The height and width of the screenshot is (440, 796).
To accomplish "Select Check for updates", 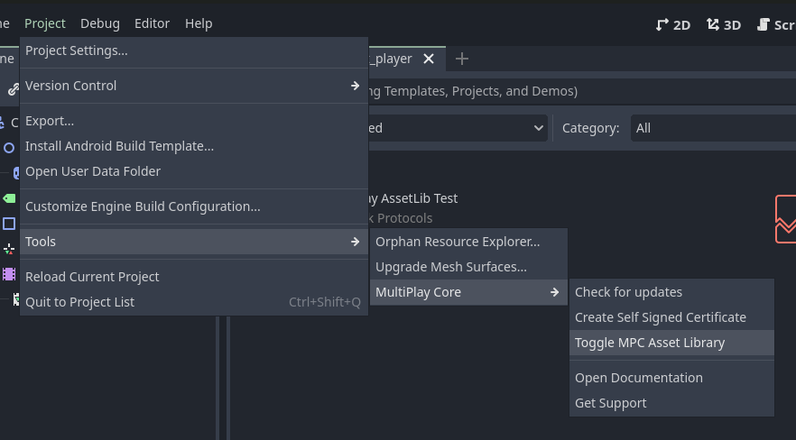I will point(672,292).
